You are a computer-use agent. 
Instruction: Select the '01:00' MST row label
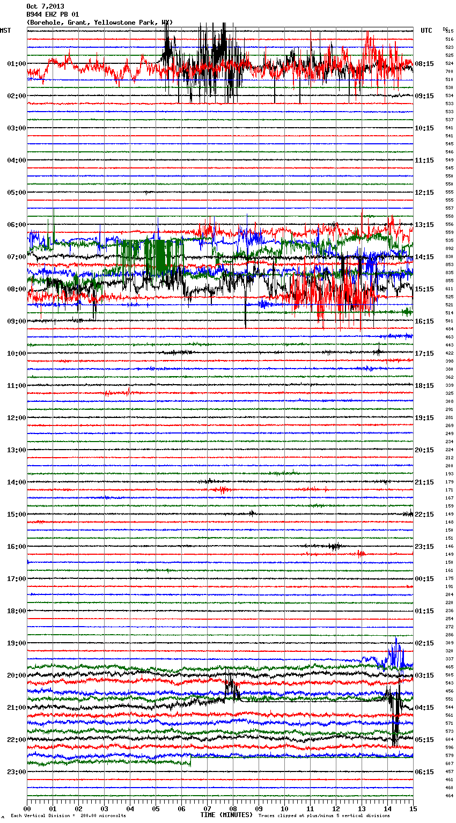16,64
